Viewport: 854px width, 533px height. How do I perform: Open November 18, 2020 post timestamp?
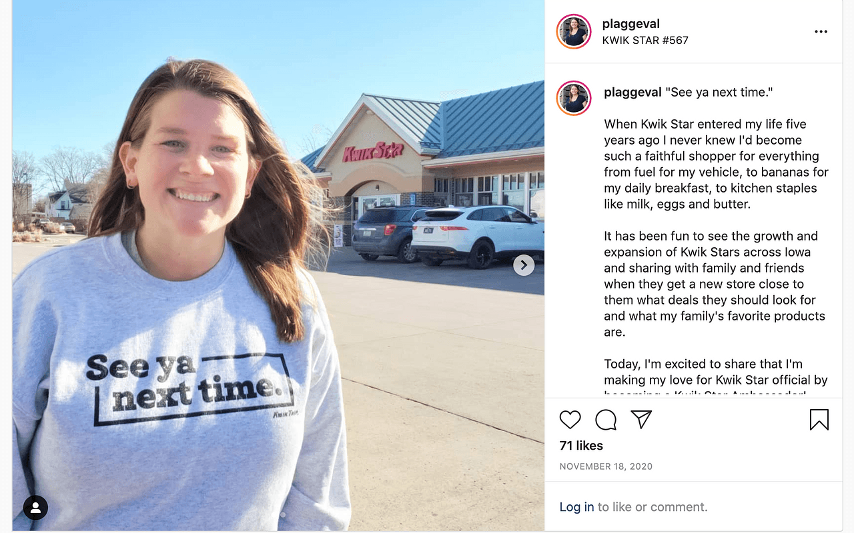tap(606, 466)
